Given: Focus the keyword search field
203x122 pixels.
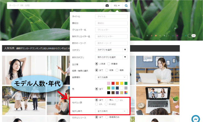Looking at the screenshot, I should [x=55, y=5].
